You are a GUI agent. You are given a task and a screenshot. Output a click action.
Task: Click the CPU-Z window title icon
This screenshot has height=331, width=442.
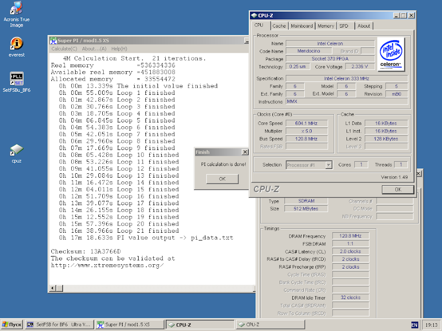[253, 15]
